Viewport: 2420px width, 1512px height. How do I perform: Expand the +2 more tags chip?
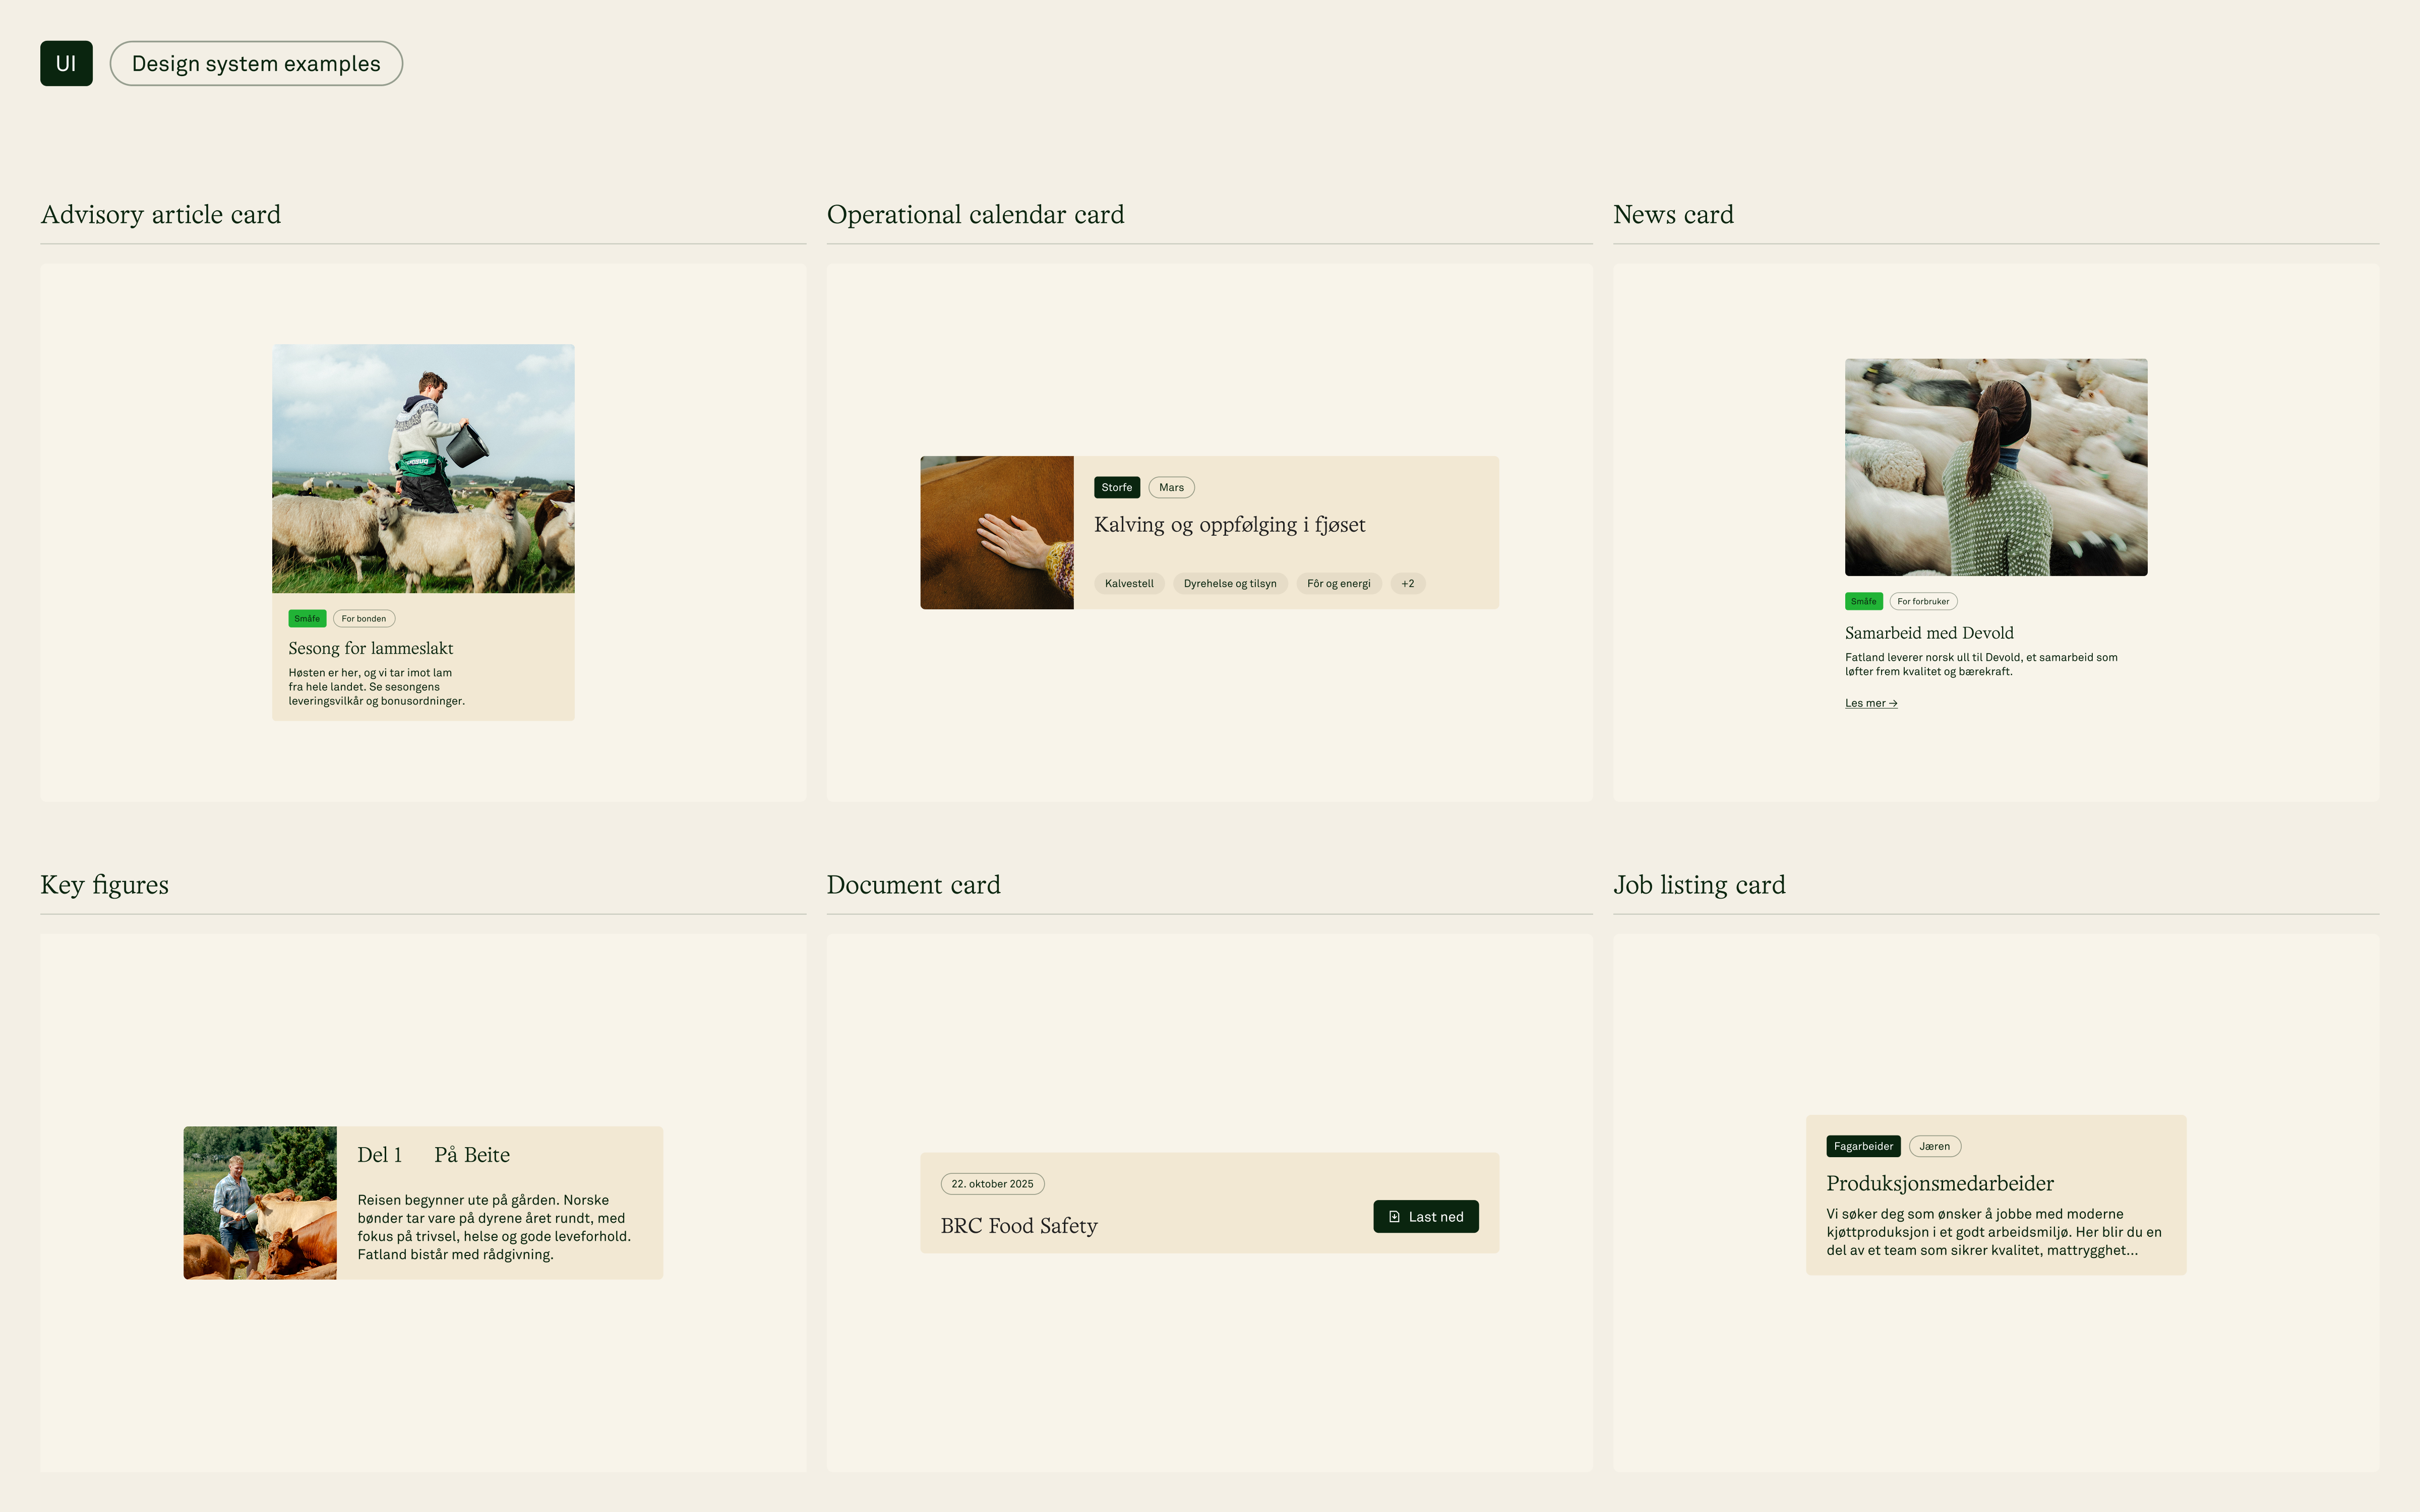pyautogui.click(x=1407, y=584)
